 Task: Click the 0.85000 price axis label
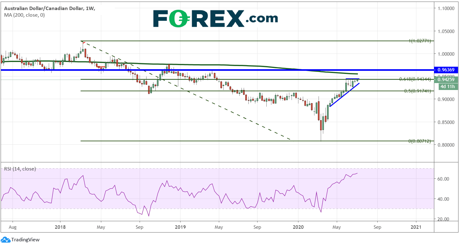coord(445,122)
